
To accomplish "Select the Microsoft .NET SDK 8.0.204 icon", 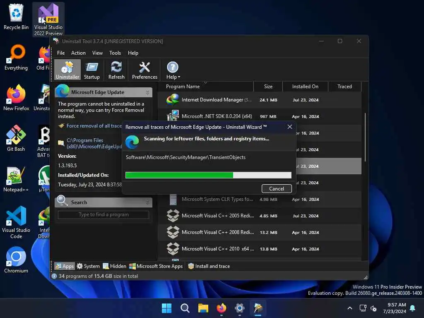I will click(173, 116).
